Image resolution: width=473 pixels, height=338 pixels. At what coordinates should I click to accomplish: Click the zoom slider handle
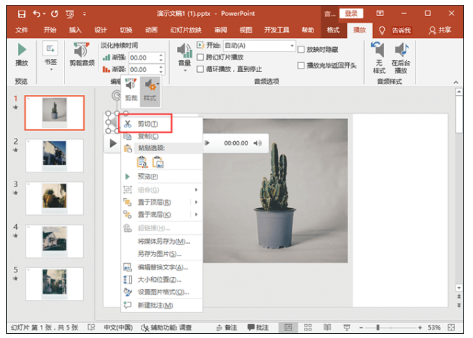[x=378, y=328]
